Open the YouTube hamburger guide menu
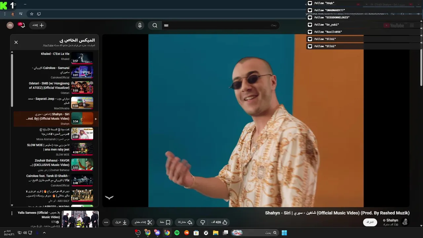This screenshot has height=238, width=423. (412, 25)
